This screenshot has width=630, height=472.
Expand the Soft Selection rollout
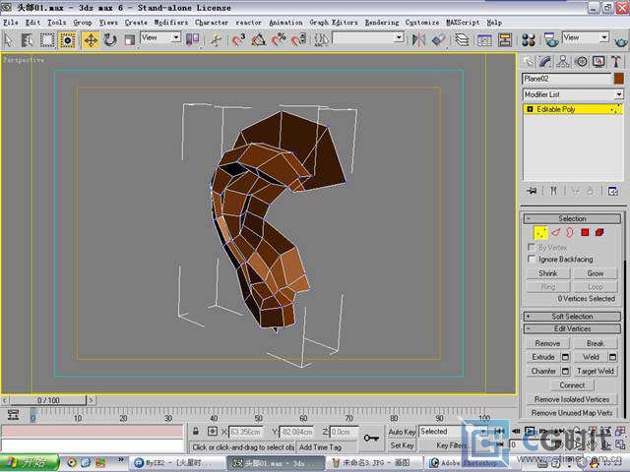coord(572,317)
